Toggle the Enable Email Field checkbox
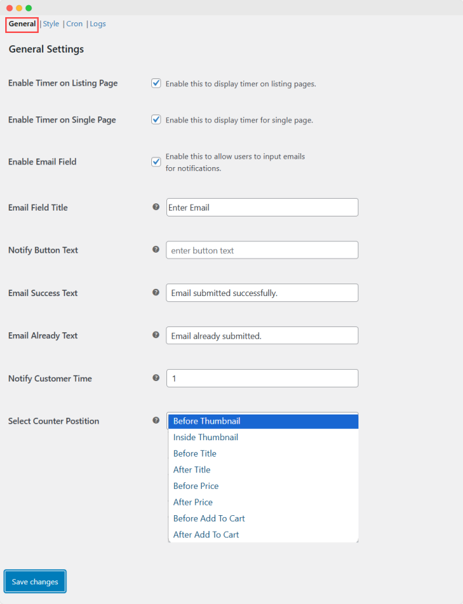463x604 pixels. 157,162
